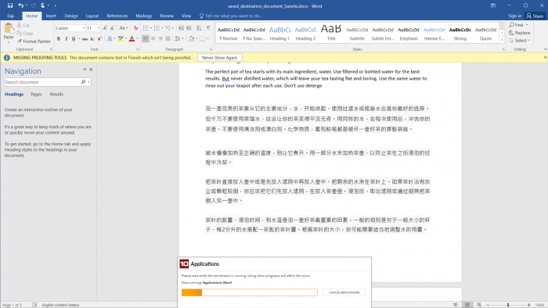Open Find in the Editing group

click(x=516, y=25)
